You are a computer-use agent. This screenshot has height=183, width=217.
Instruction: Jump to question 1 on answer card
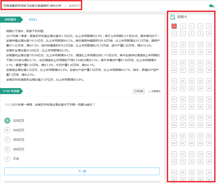(174, 26)
